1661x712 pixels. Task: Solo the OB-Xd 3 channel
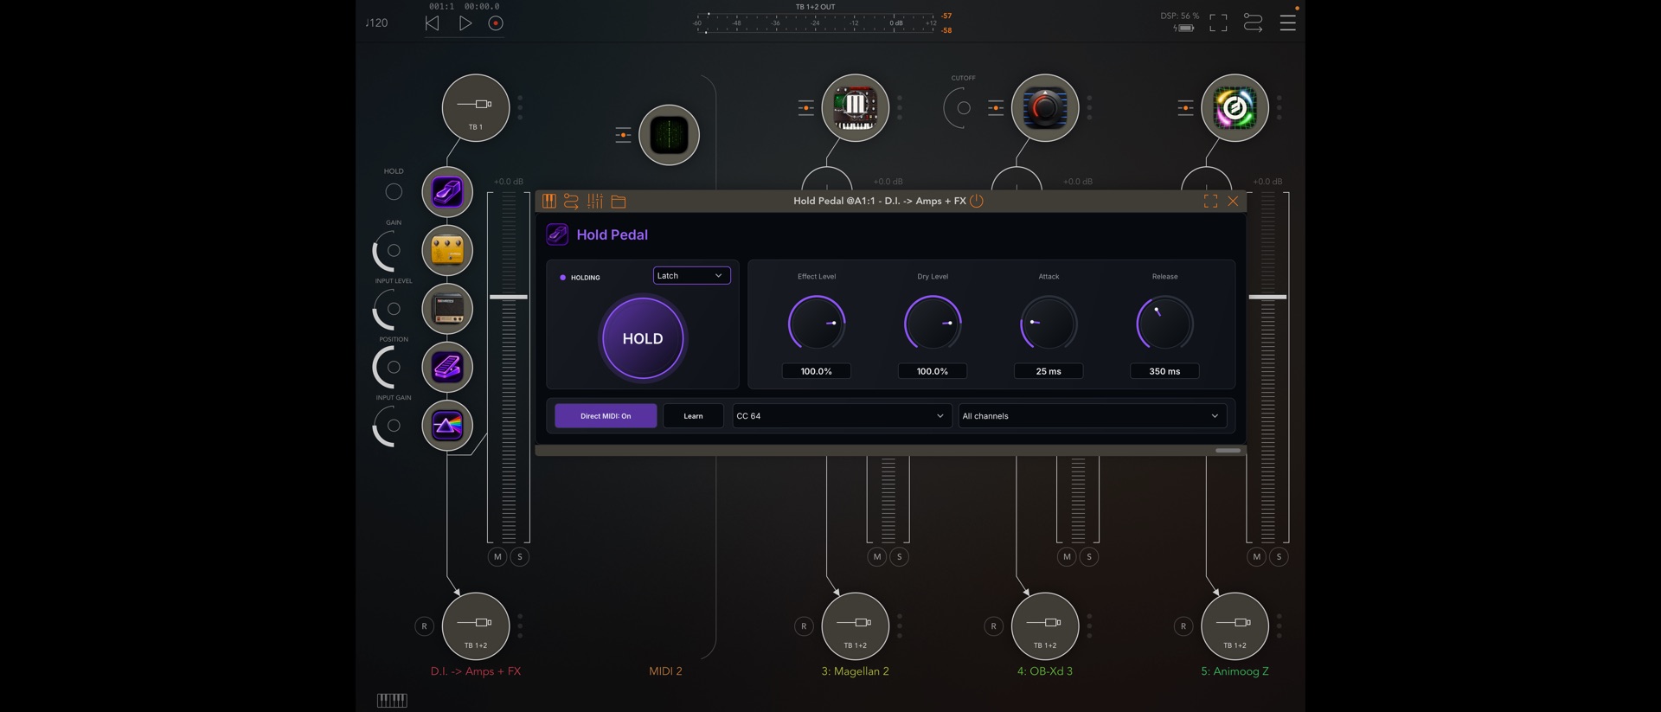(1089, 557)
